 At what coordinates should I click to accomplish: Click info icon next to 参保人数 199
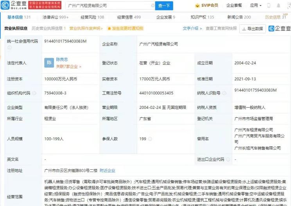coord(150,139)
